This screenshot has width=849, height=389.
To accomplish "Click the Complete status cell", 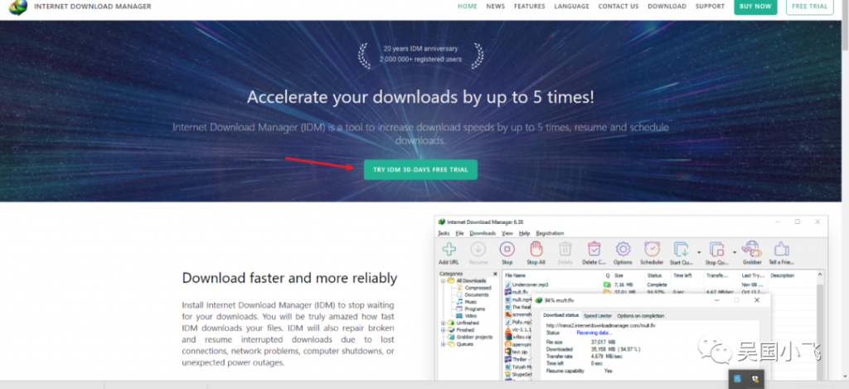I will (x=657, y=284).
